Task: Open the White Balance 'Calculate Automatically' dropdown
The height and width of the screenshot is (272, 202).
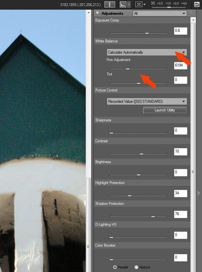Action: [x=147, y=52]
